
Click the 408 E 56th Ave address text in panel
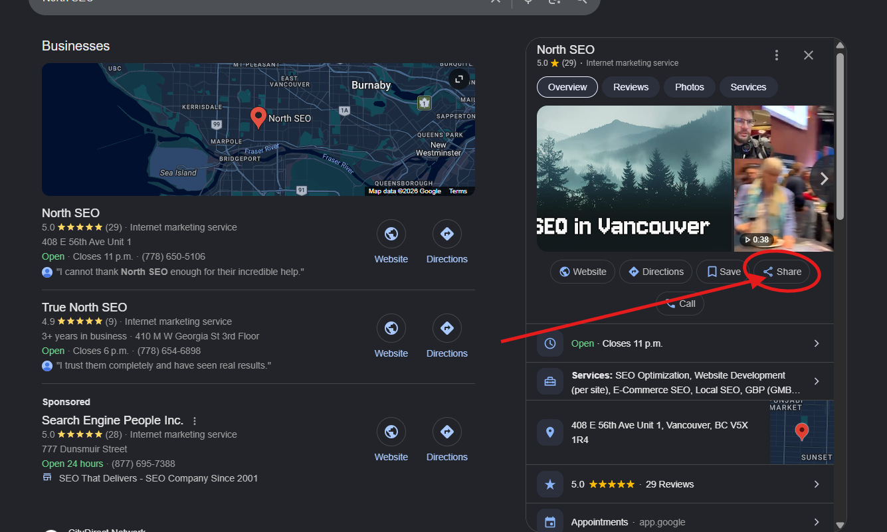[x=660, y=432]
